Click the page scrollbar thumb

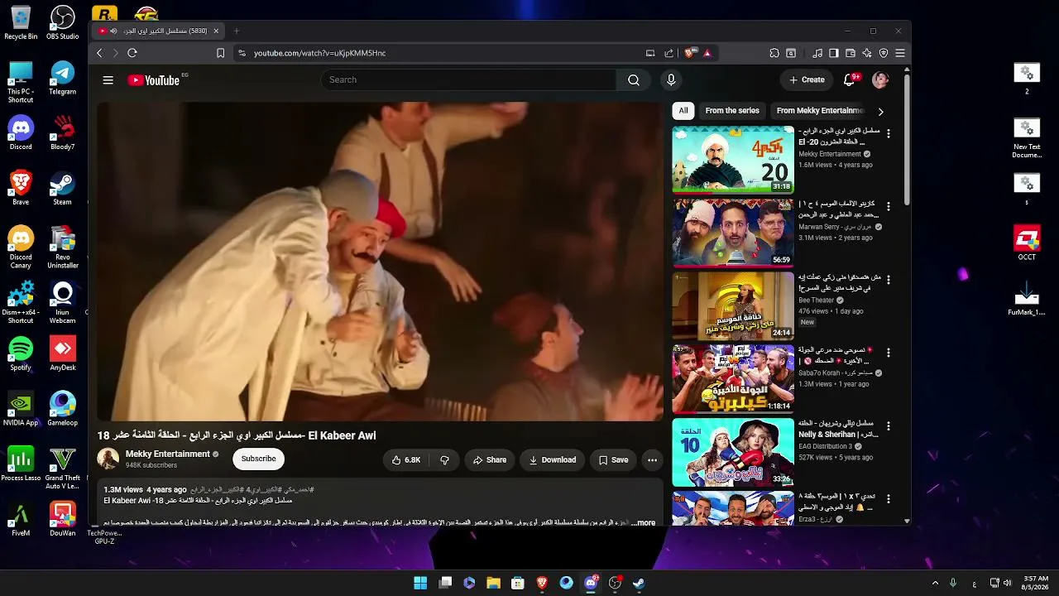pos(907,141)
